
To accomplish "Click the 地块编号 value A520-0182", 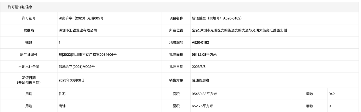I will tap(201, 43).
